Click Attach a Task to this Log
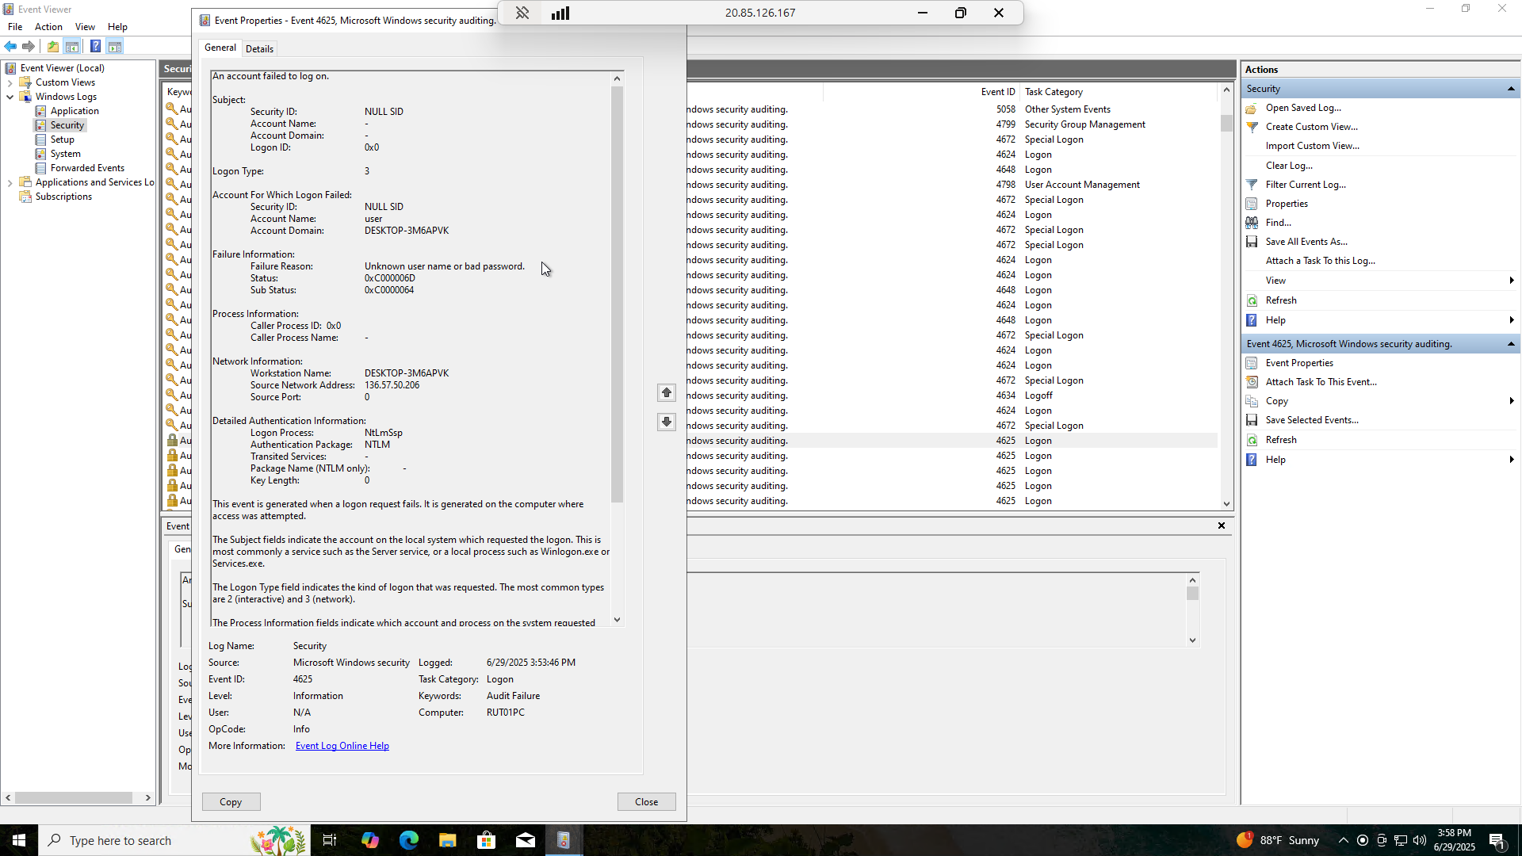Image resolution: width=1522 pixels, height=856 pixels. tap(1320, 261)
